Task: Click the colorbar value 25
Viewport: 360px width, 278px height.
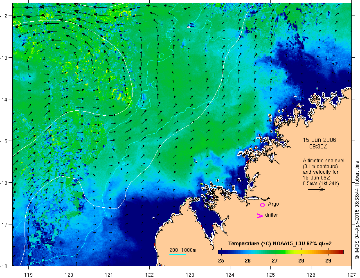Action: [221, 260]
